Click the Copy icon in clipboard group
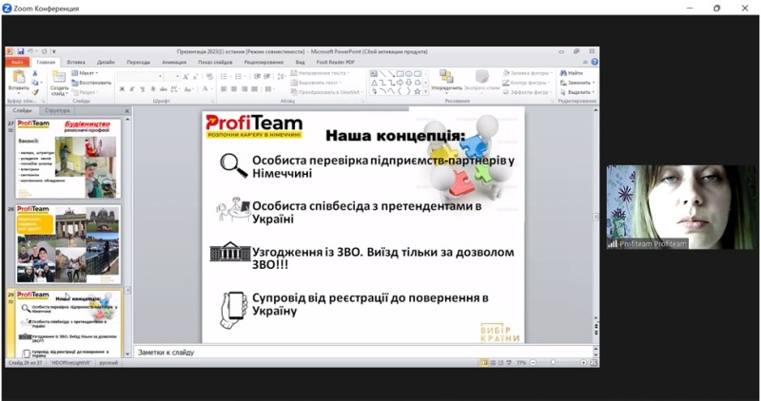Screen dimensions: 761x401 pos(35,83)
